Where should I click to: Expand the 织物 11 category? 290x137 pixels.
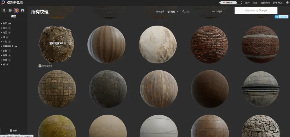tap(6, 51)
